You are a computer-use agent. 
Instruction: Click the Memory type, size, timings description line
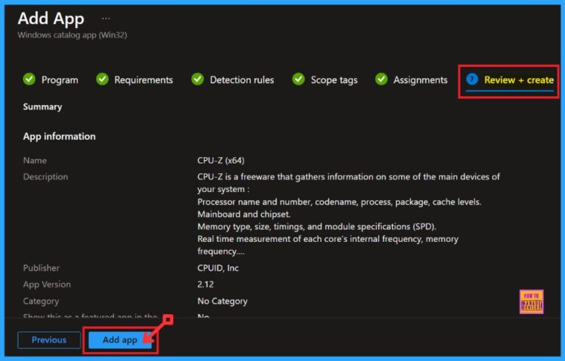coord(317,226)
